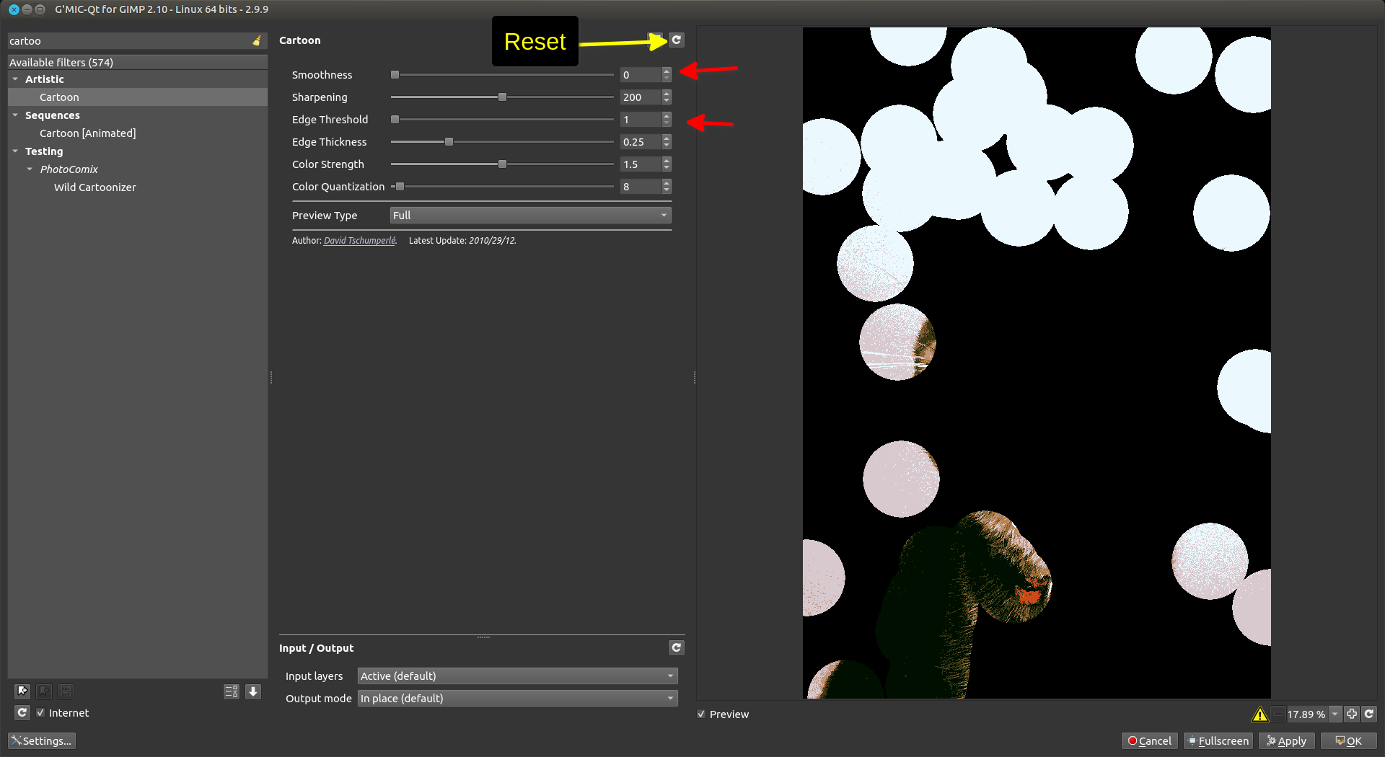
Task: Refresh the filter list update button
Action: 22,712
